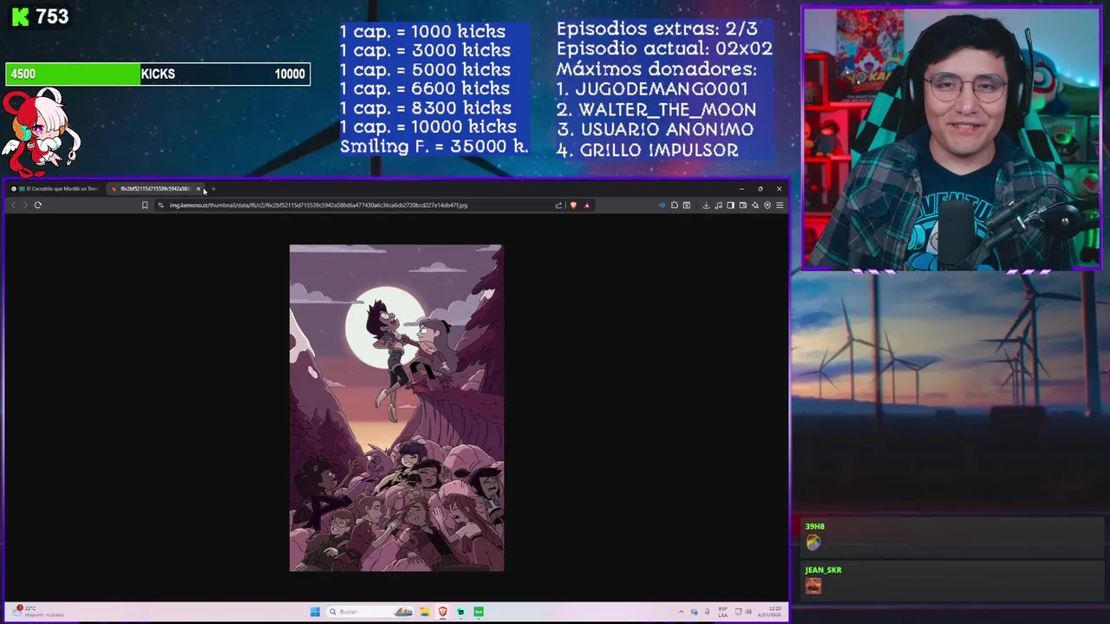The width and height of the screenshot is (1110, 624).
Task: Reload the page in Brave browser
Action: click(x=37, y=205)
